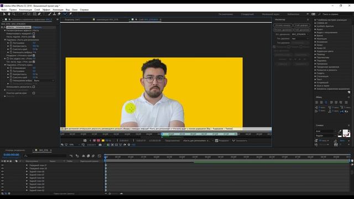Toggle the Инвертировать передний checkbox

pyautogui.click(x=34, y=33)
